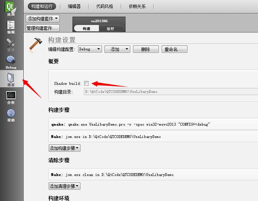
Task: Open the Design (设计) mode icon
Action: click(x=11, y=44)
